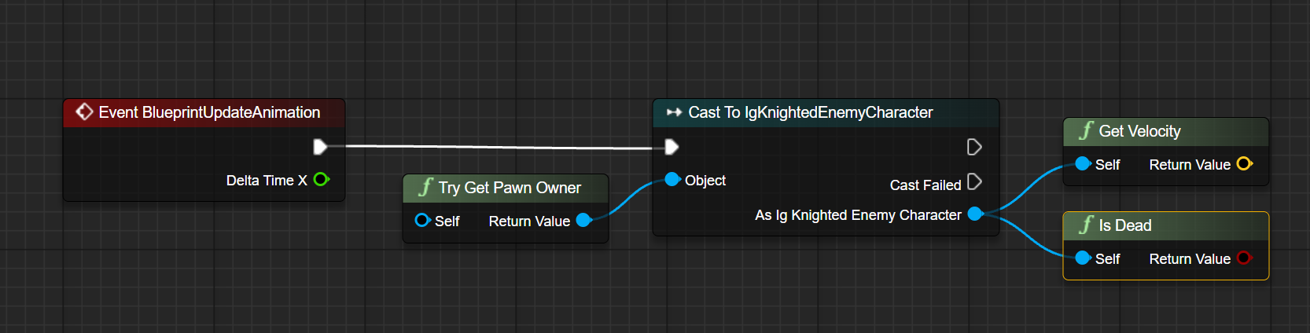The width and height of the screenshot is (1310, 333).
Task: Click the Cast node exec input pin
Action: click(672, 147)
